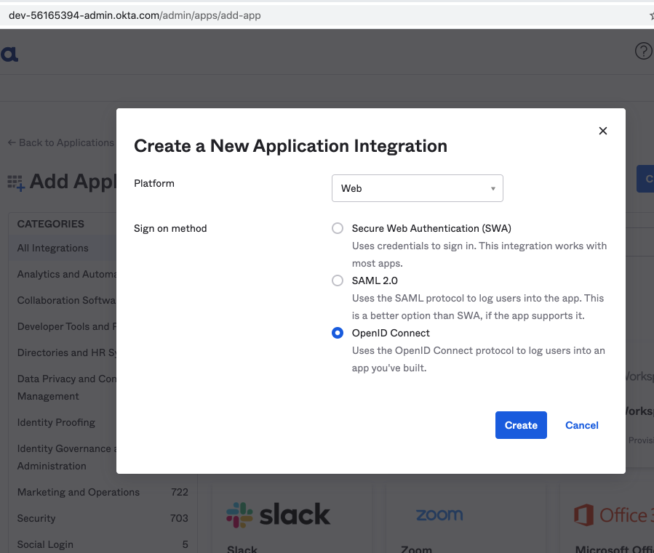Click the Add Application grid icon
Screen dimensions: 654x553
click(x=16, y=182)
